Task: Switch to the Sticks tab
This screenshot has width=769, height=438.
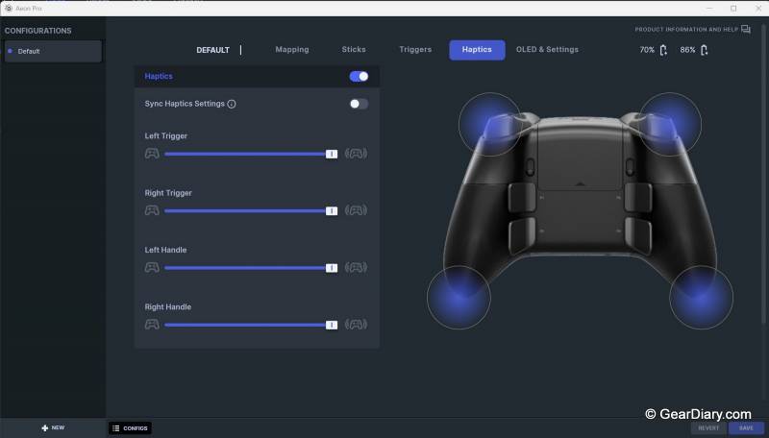Action: 354,50
